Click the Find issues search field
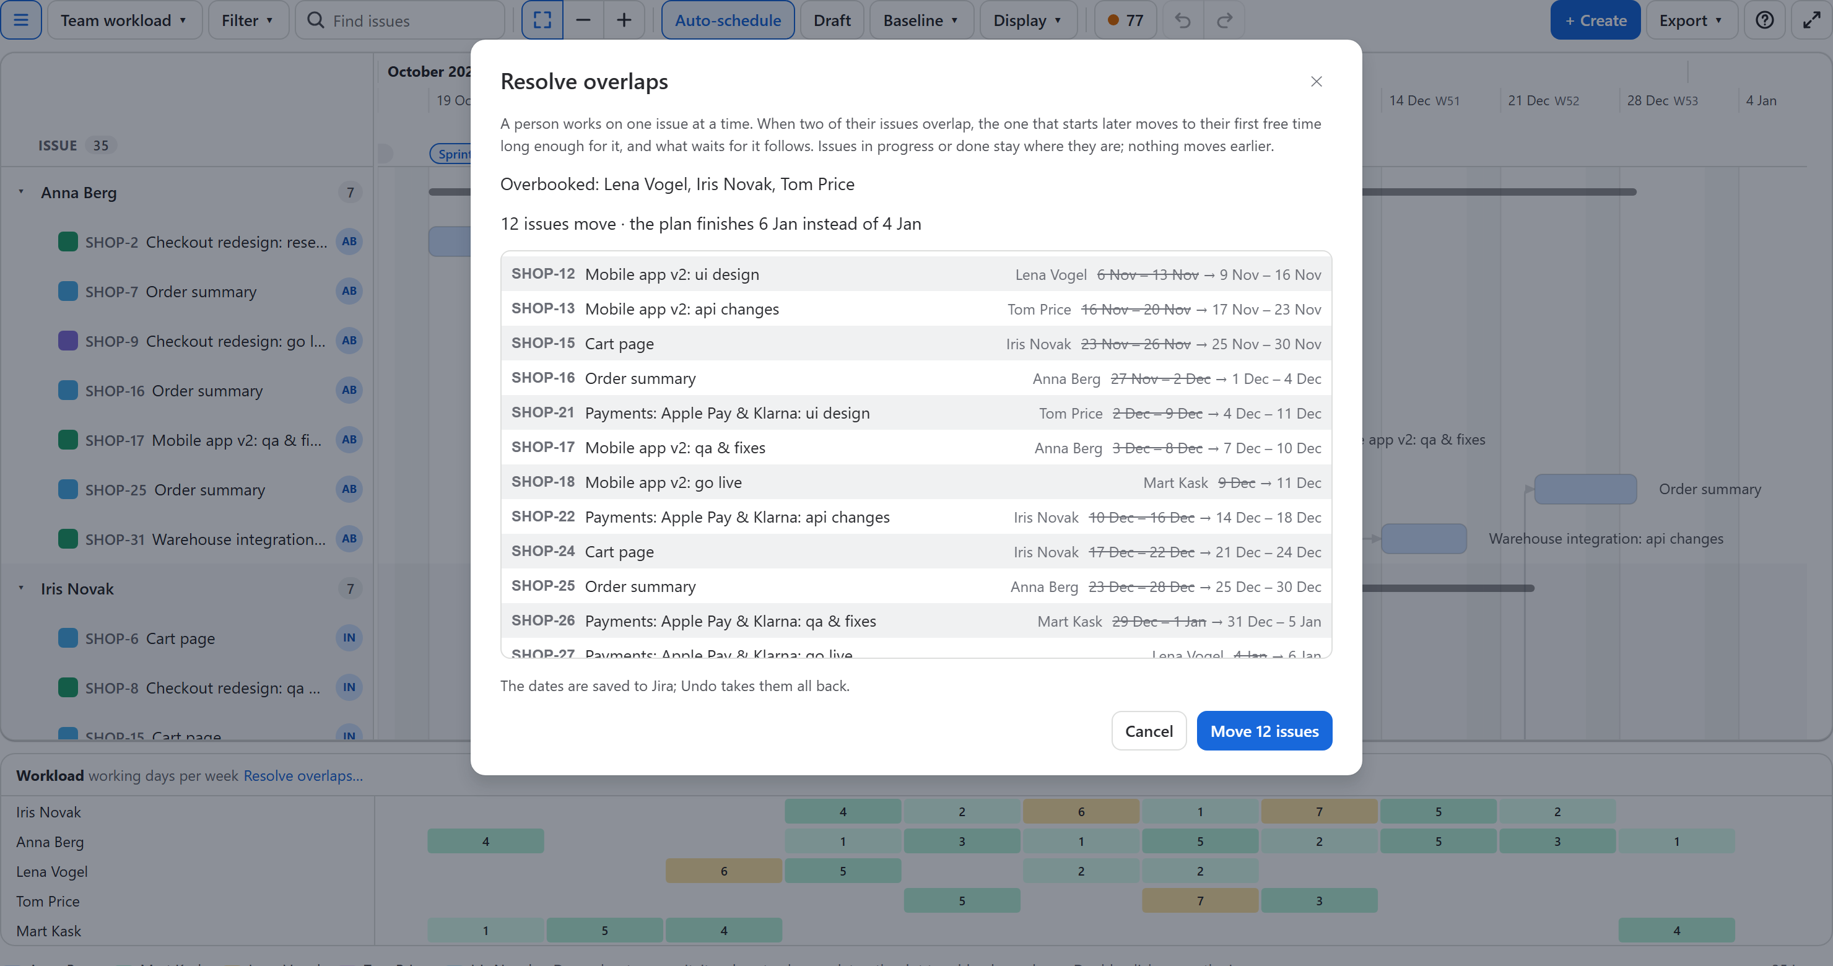This screenshot has height=966, width=1833. [x=400, y=20]
